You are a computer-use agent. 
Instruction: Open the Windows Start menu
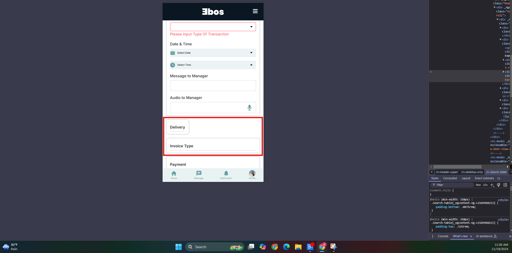[x=178, y=247]
